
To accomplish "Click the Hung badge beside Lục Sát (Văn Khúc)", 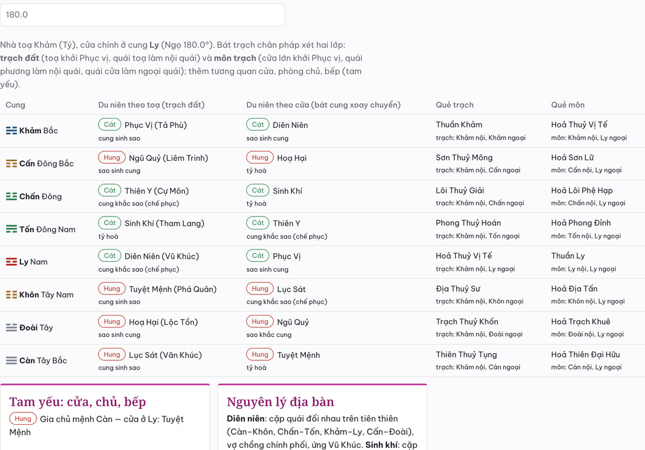I will point(111,354).
